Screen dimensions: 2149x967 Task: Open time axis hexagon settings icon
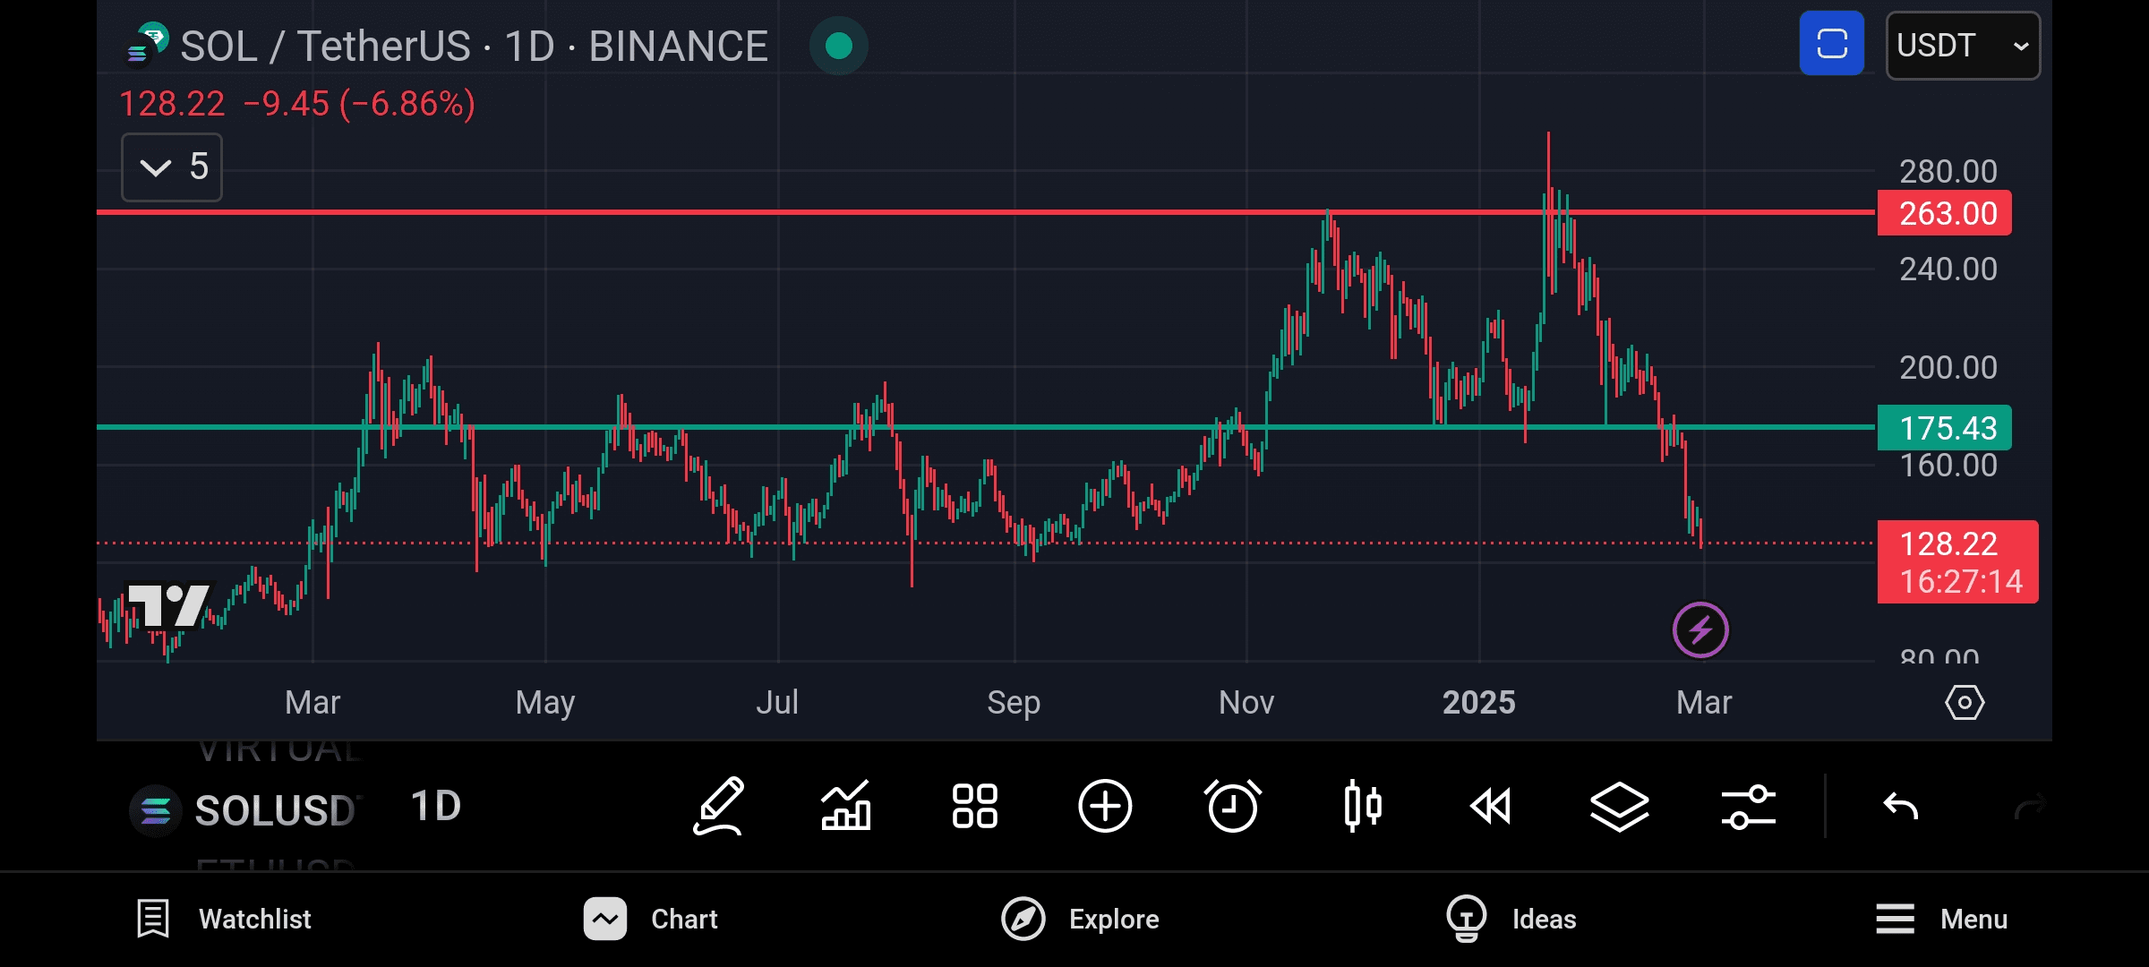pos(1965,703)
